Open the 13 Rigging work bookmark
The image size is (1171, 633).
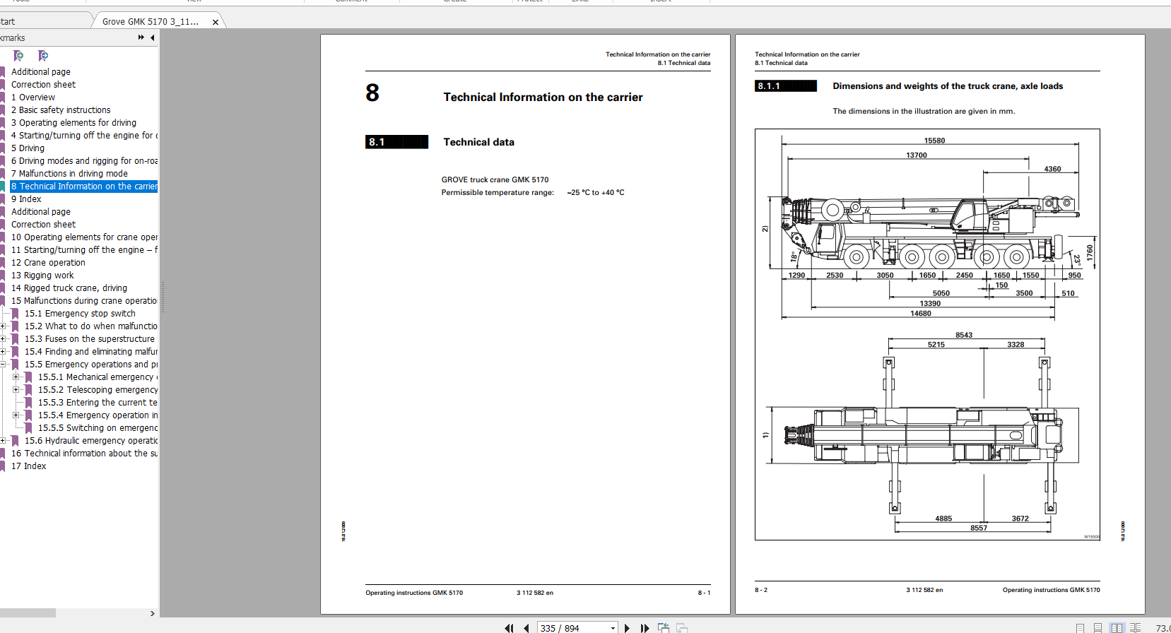tap(42, 276)
